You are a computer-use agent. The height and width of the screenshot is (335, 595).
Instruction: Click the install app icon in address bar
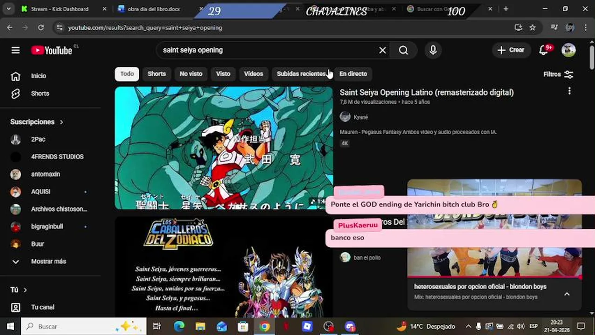click(x=518, y=28)
